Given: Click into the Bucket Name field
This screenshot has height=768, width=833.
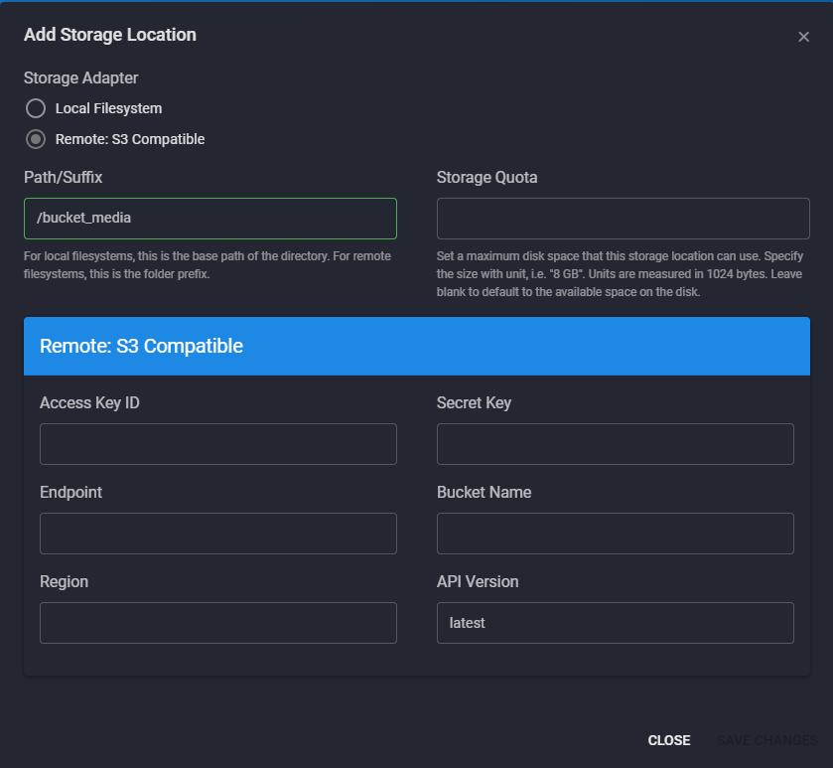Looking at the screenshot, I should (616, 534).
